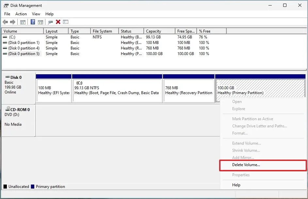Image resolution: width=308 pixels, height=199 pixels.
Task: Click the red X delete icon in the toolbar
Action: [x=57, y=22]
